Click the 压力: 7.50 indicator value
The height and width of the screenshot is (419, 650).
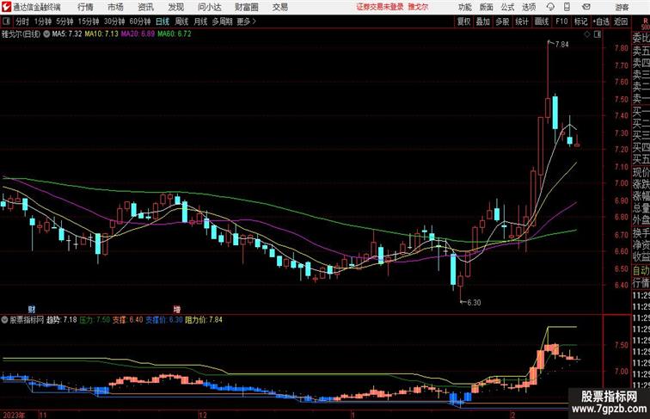click(x=95, y=320)
